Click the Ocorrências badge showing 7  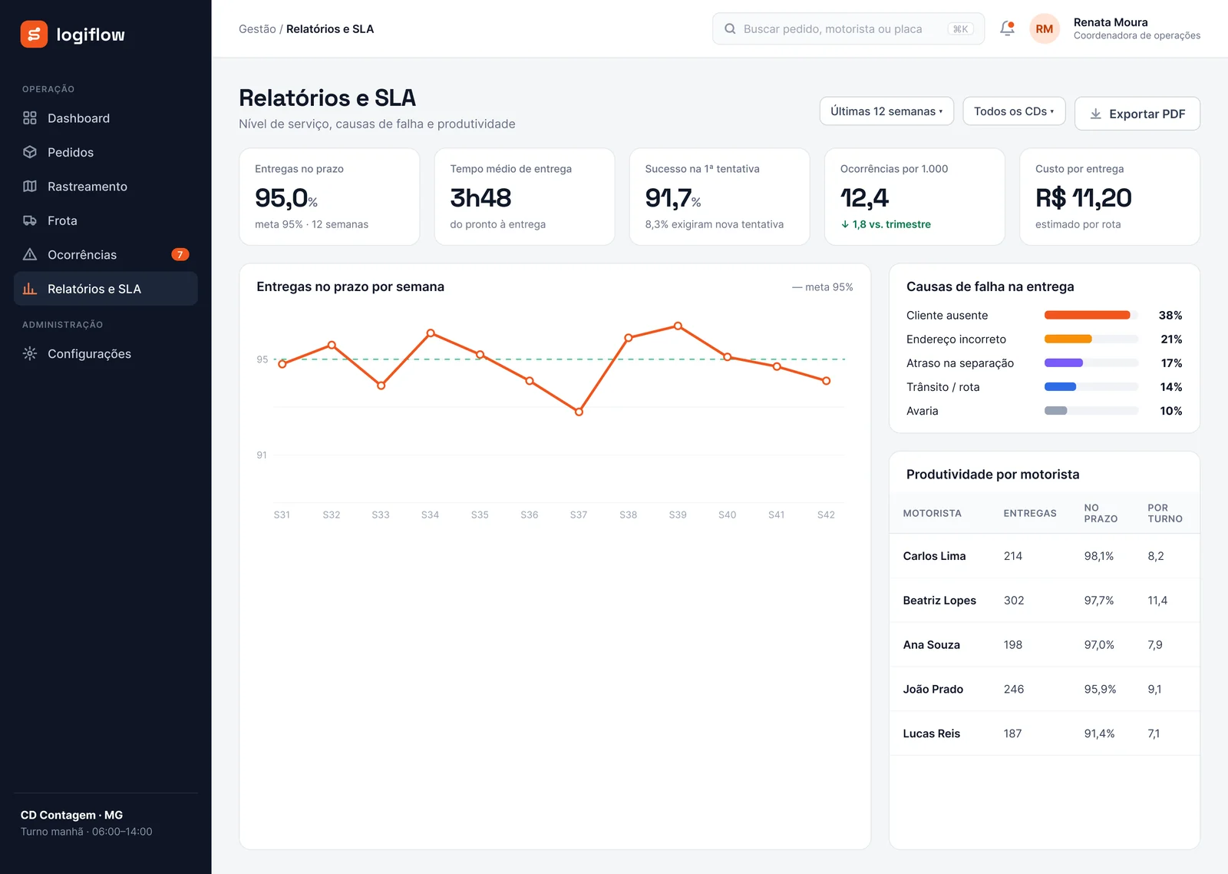(x=180, y=254)
